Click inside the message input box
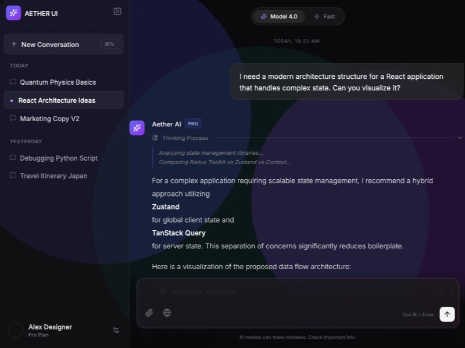This screenshot has height=348, width=465. 291,296
